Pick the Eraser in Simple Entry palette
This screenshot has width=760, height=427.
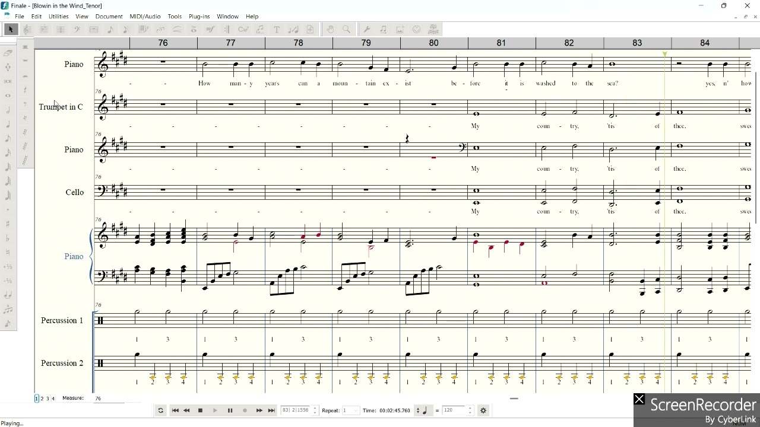coord(8,53)
